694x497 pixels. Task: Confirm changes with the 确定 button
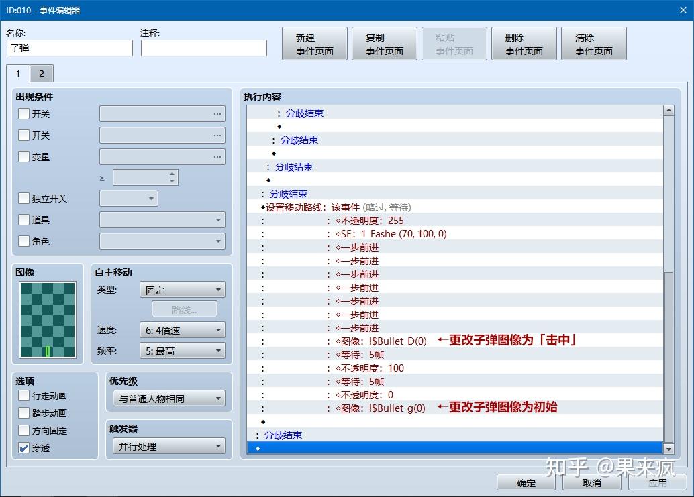pyautogui.click(x=526, y=482)
